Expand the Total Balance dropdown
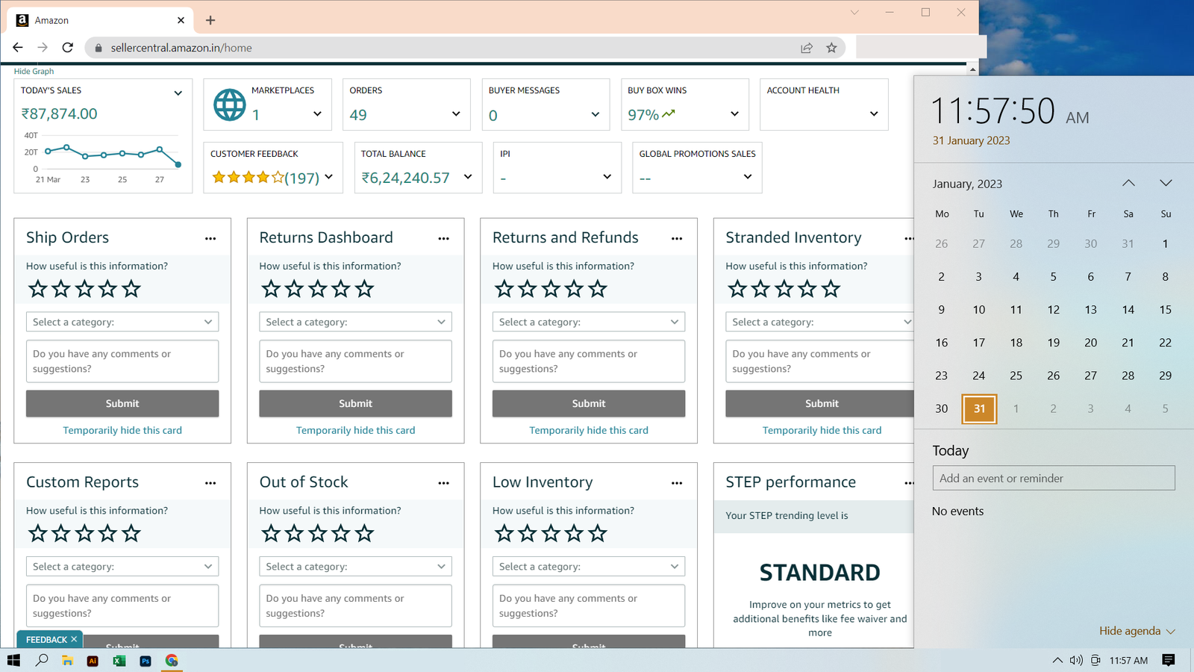 [x=468, y=177]
